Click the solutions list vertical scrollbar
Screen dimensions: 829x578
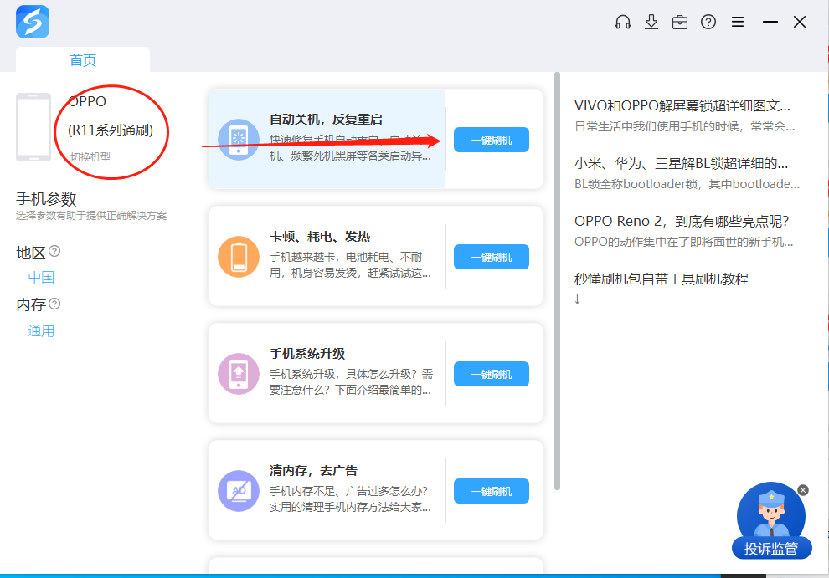coord(557,281)
